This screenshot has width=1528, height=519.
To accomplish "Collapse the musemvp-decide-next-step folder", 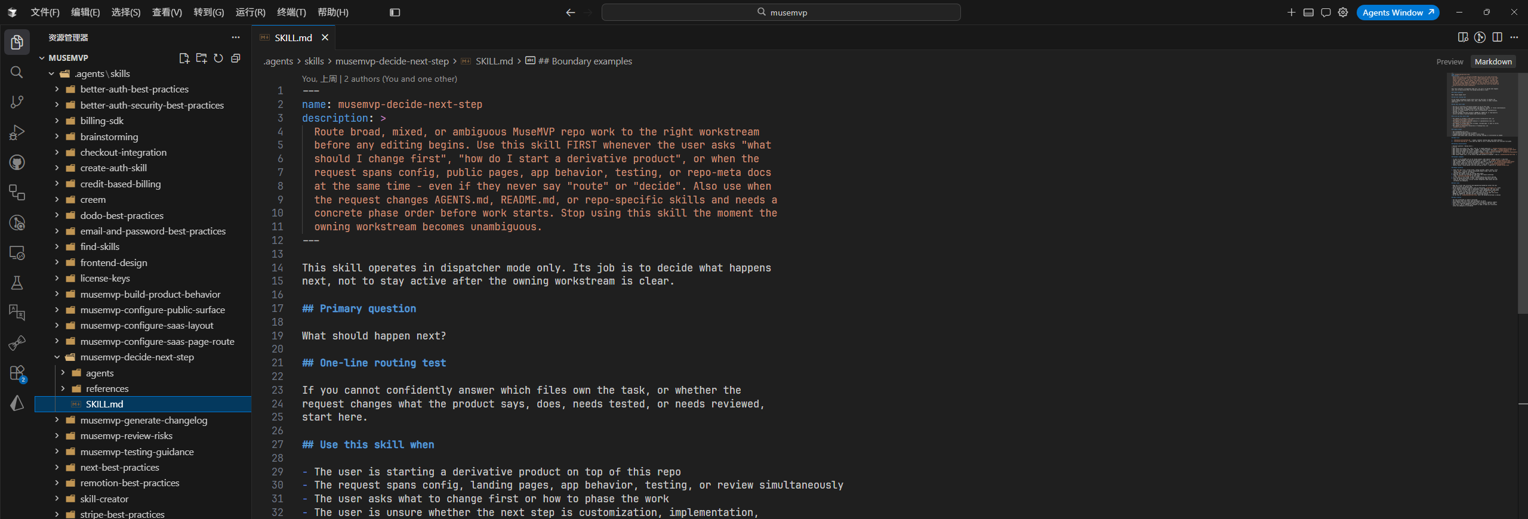I will point(57,357).
